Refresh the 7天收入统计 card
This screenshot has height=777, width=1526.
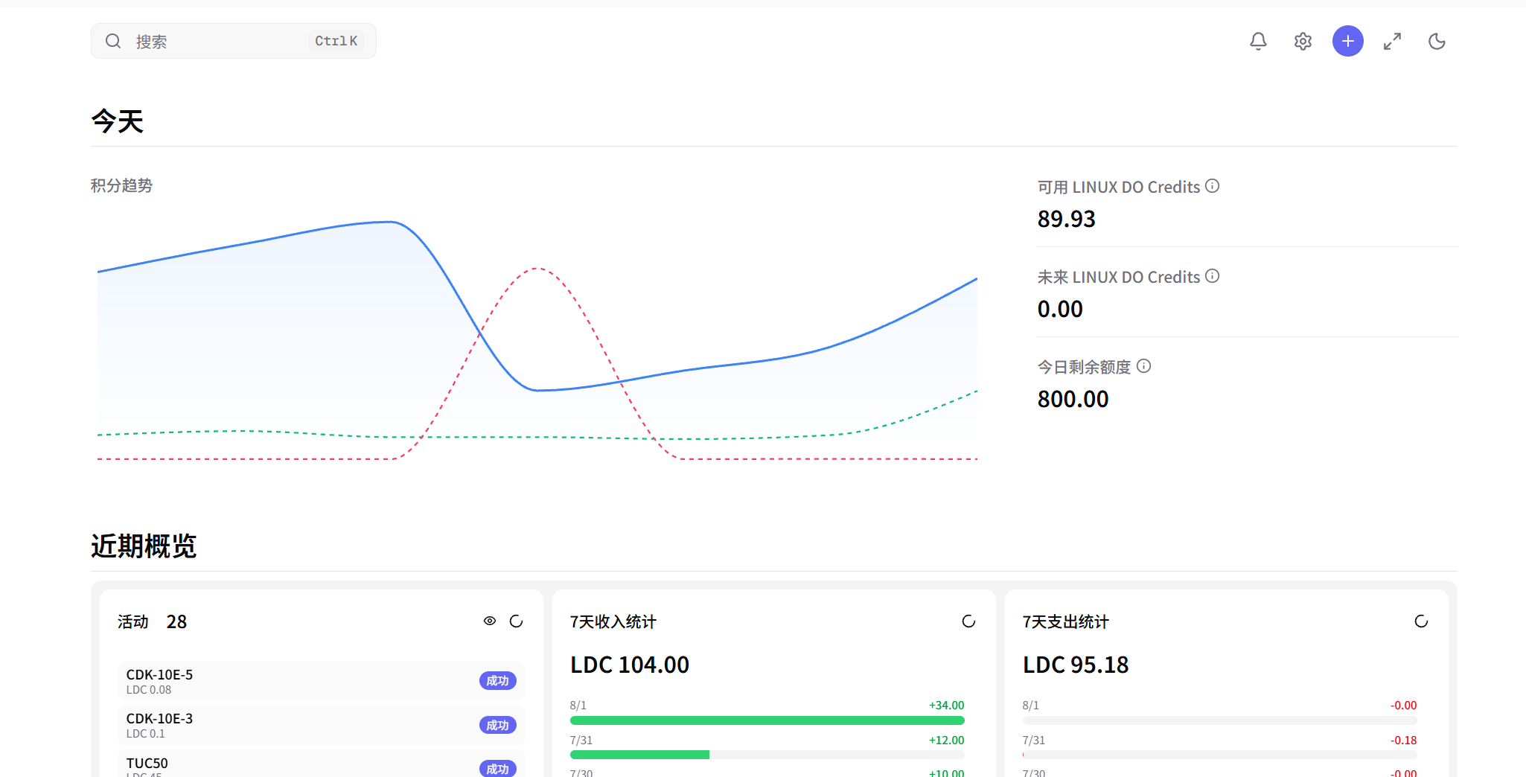click(x=968, y=621)
